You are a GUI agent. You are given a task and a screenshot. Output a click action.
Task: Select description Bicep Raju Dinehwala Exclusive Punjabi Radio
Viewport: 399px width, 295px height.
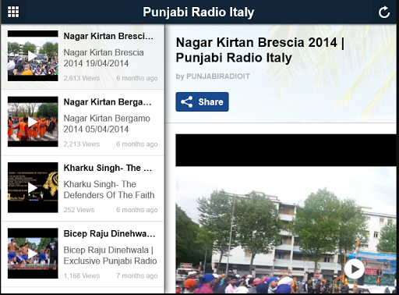pyautogui.click(x=110, y=255)
